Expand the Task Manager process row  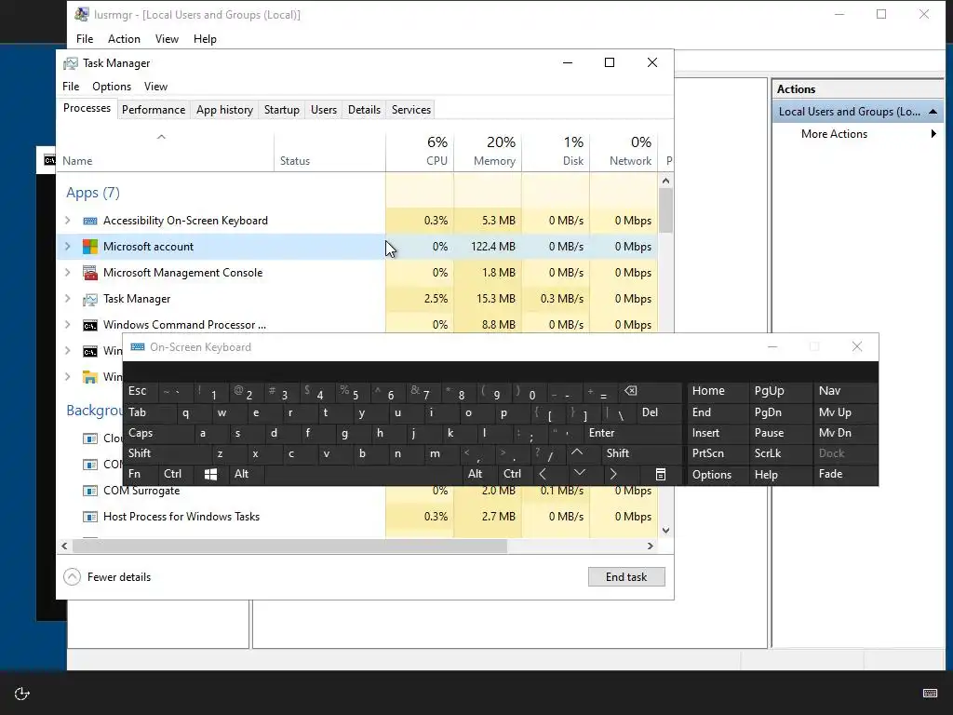click(x=67, y=299)
